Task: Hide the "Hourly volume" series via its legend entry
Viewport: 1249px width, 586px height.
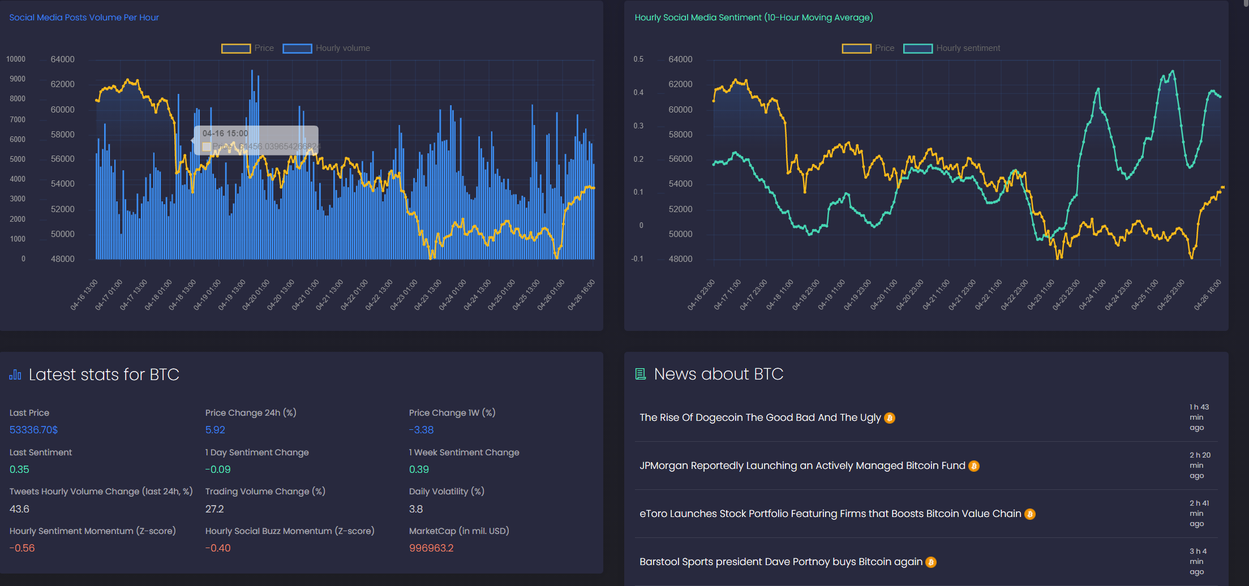Action: click(x=343, y=48)
